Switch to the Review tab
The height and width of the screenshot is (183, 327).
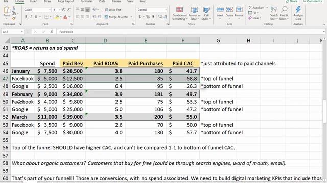116,1
